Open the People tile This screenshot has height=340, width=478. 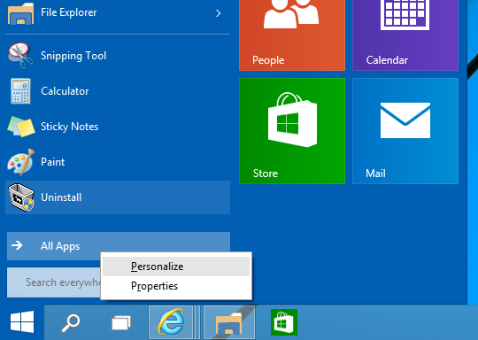(x=292, y=35)
